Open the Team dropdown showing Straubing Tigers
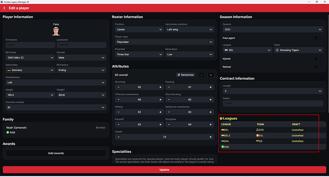 (x=298, y=50)
